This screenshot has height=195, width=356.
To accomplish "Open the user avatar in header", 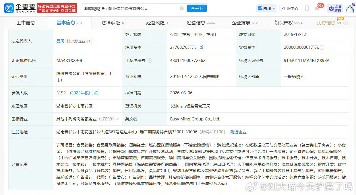I will click(350, 8).
